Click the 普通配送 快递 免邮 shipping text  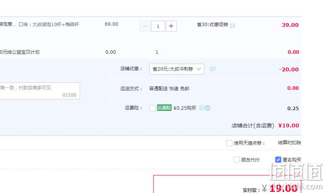coord(169,89)
